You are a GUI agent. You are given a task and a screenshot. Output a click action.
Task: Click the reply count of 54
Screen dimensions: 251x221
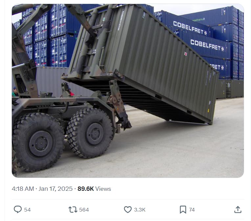tap(27, 210)
